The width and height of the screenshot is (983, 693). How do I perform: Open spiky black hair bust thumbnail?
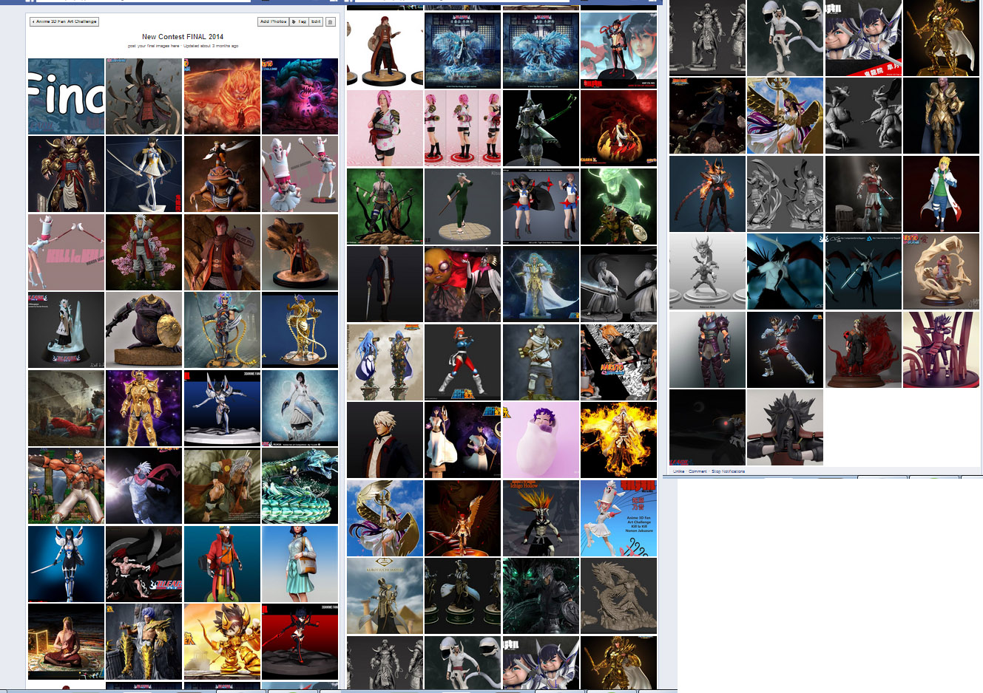pos(785,427)
